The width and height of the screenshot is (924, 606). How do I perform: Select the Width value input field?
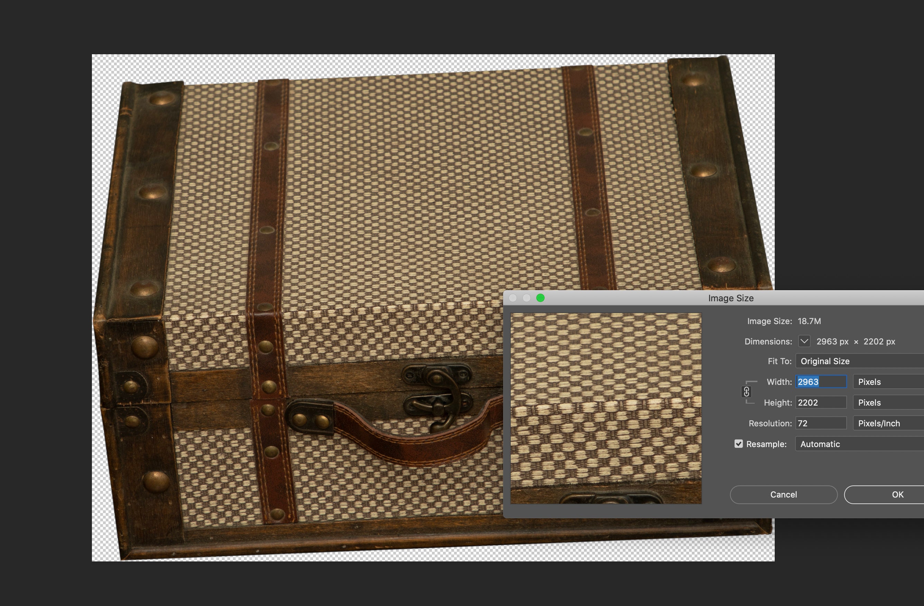pyautogui.click(x=821, y=382)
